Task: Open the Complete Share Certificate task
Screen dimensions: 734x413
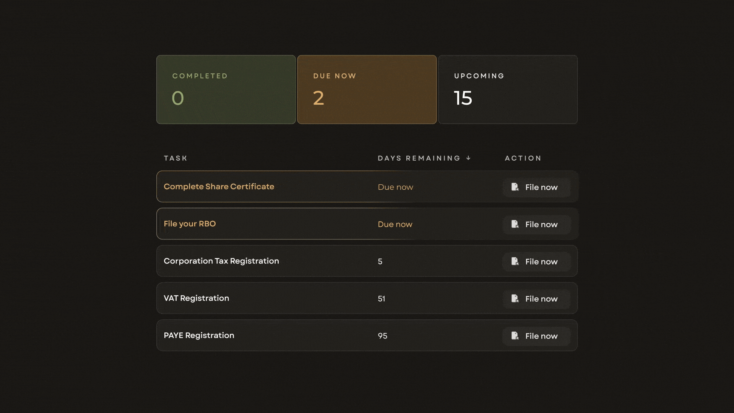Action: click(x=219, y=187)
